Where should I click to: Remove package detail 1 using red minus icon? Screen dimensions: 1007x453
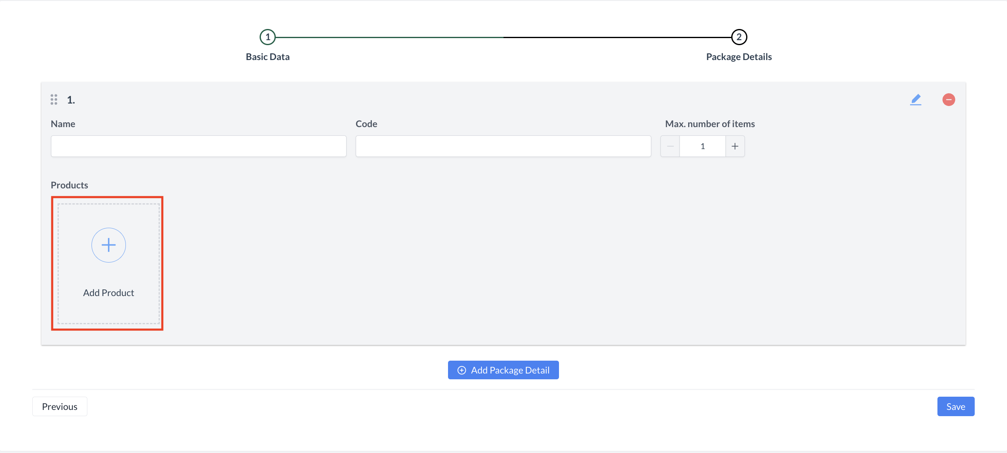pos(949,99)
